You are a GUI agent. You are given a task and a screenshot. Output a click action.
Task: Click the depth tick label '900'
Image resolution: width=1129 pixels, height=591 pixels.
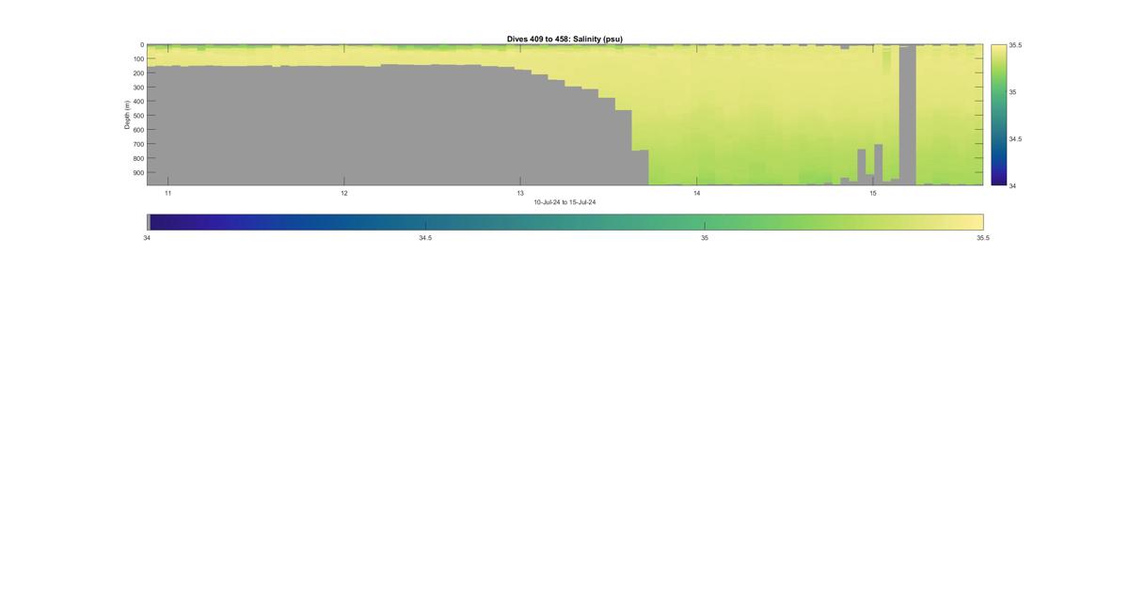[x=138, y=173]
